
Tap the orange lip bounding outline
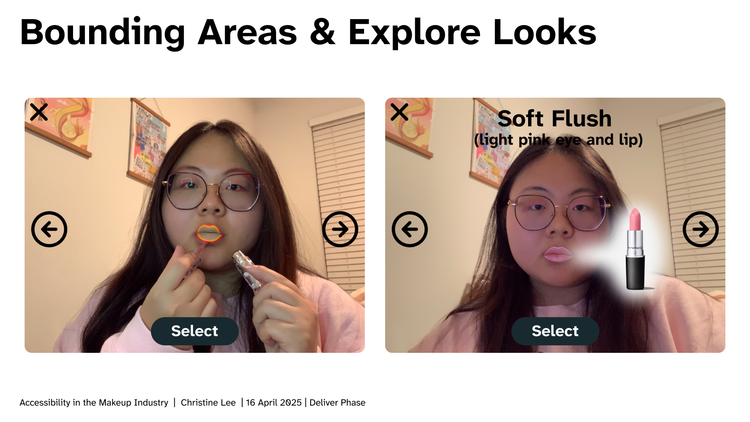pyautogui.click(x=209, y=233)
